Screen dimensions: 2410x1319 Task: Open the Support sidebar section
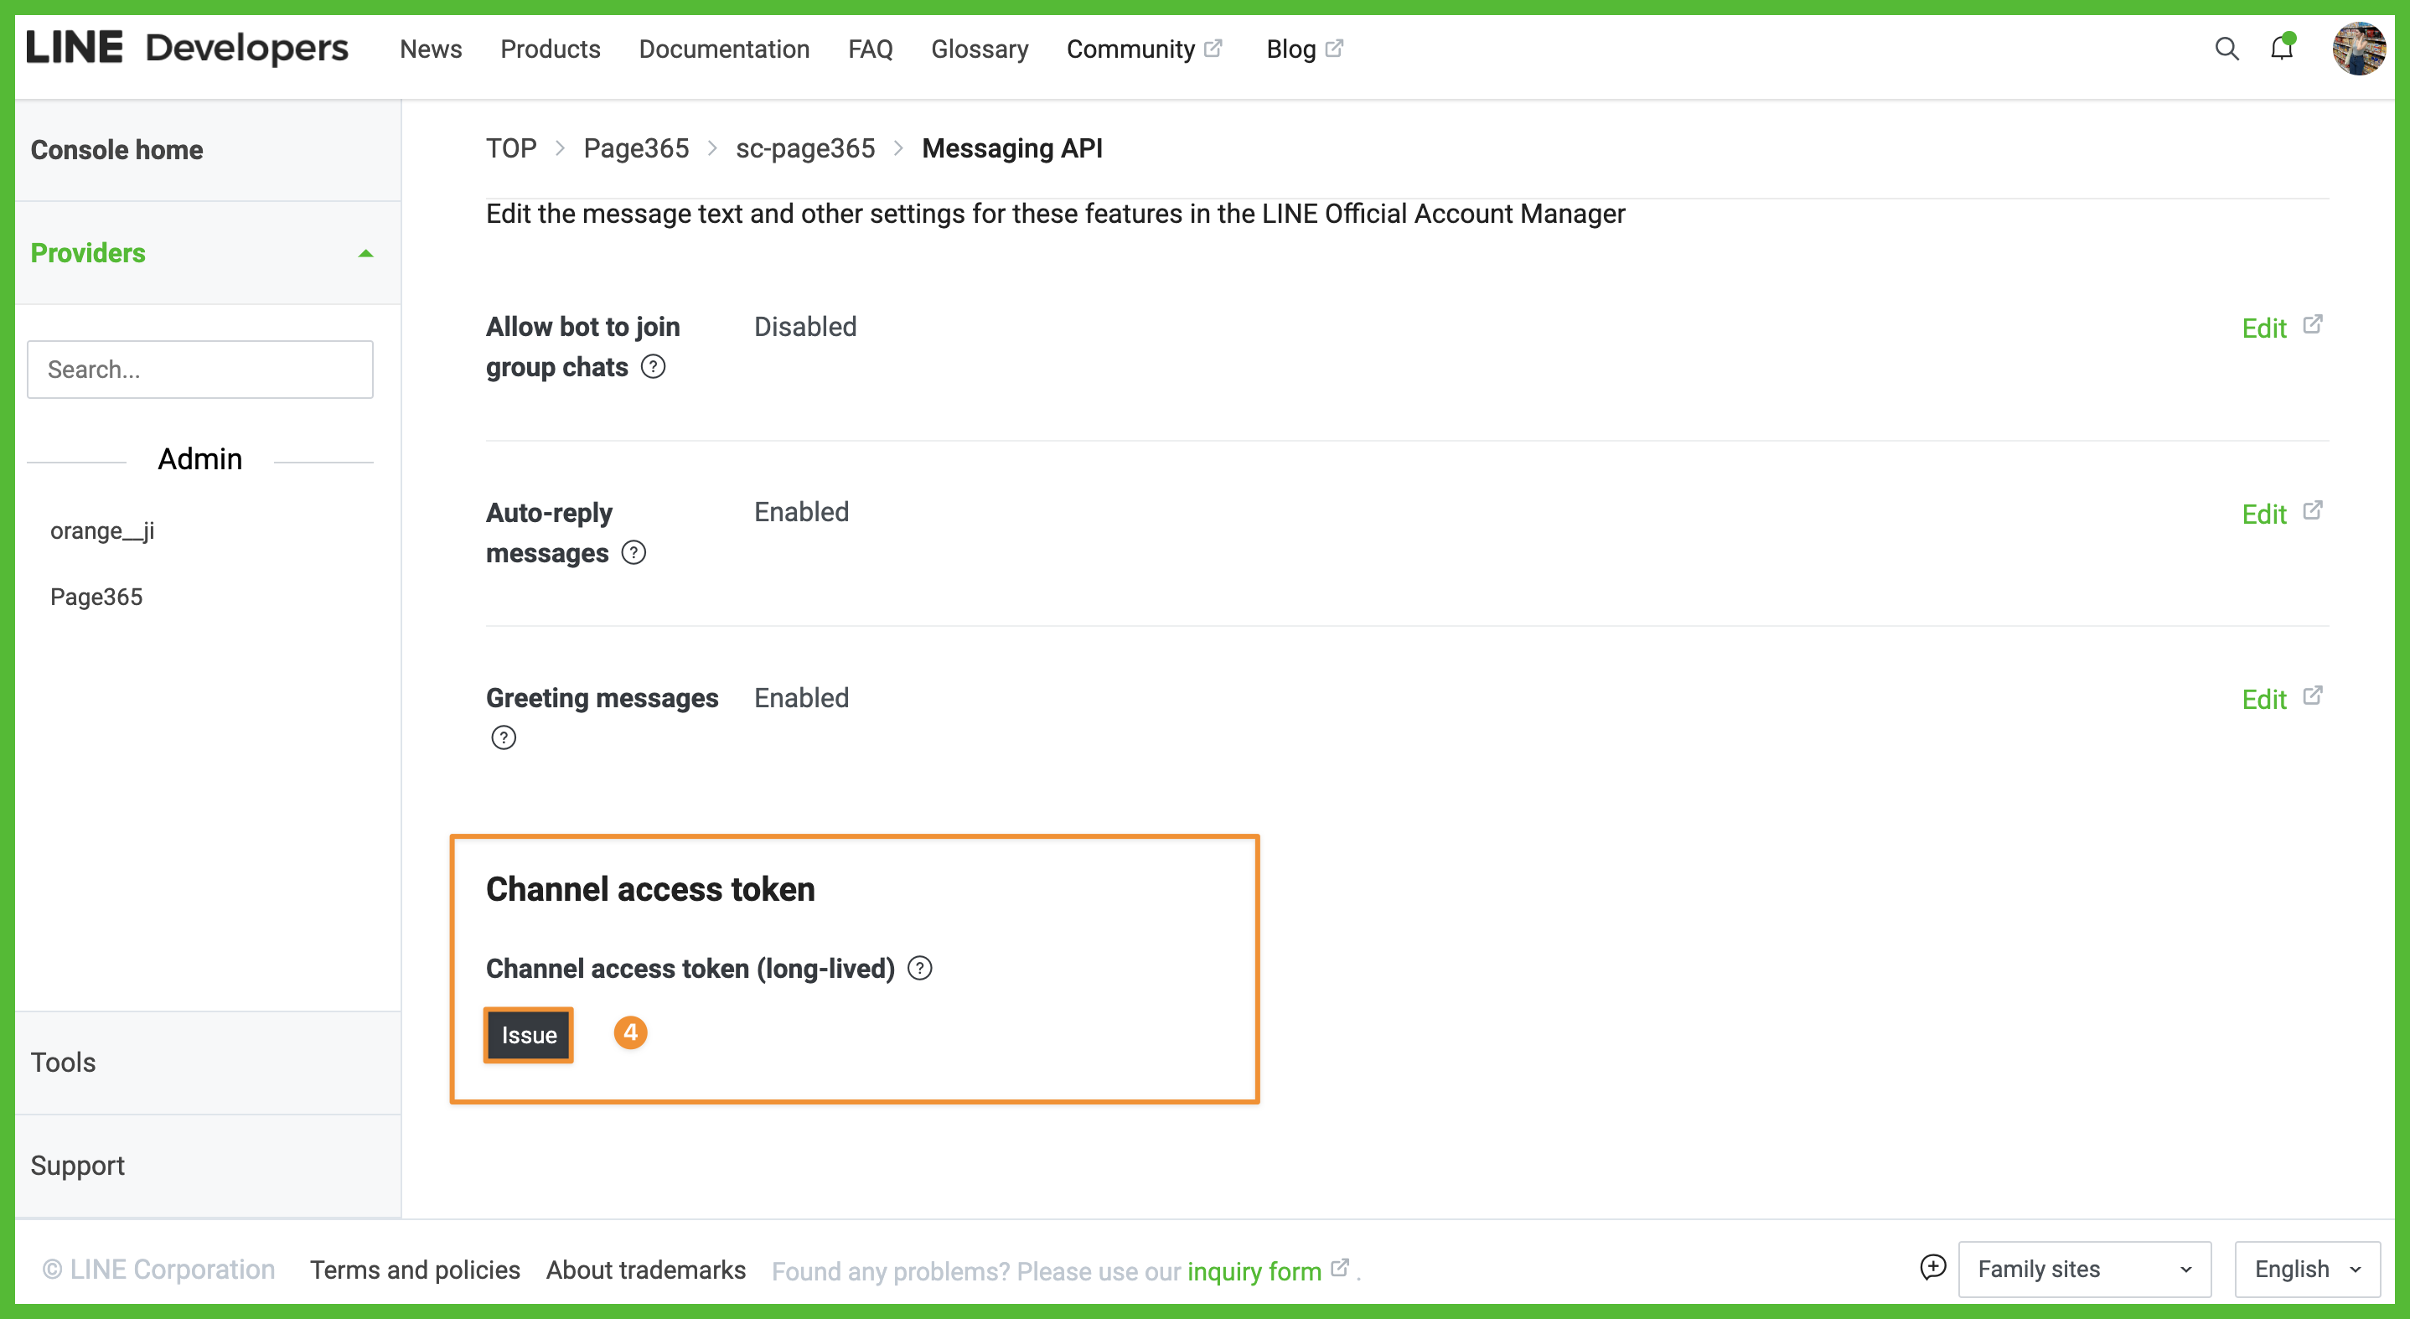click(78, 1166)
